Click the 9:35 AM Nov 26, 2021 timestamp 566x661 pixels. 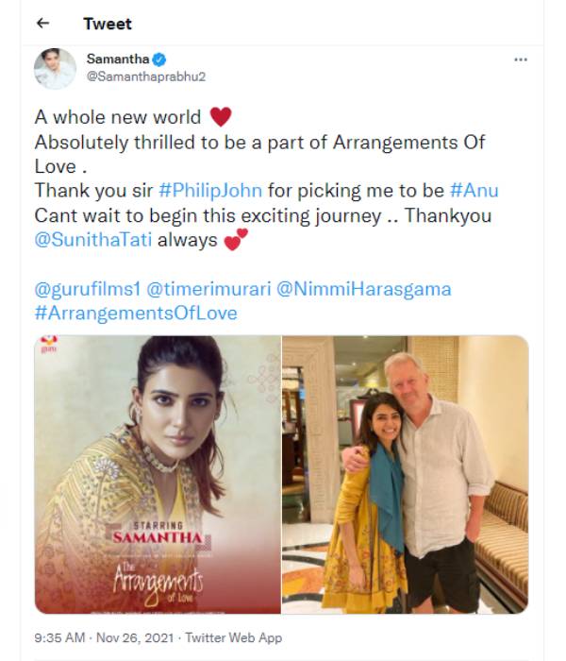pyautogui.click(x=104, y=637)
